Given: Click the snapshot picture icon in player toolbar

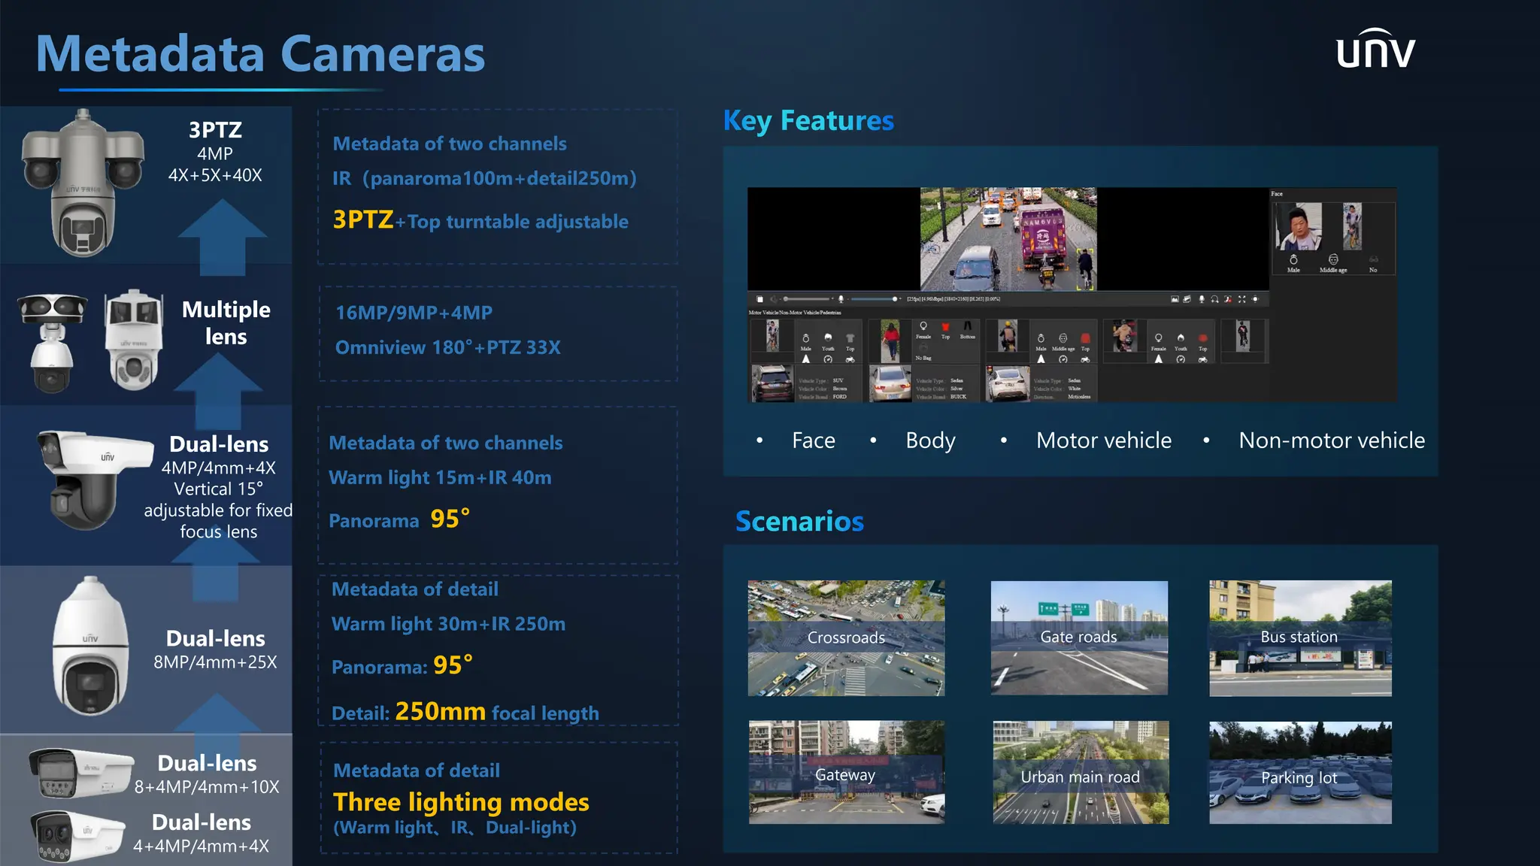Looking at the screenshot, I should point(1175,299).
